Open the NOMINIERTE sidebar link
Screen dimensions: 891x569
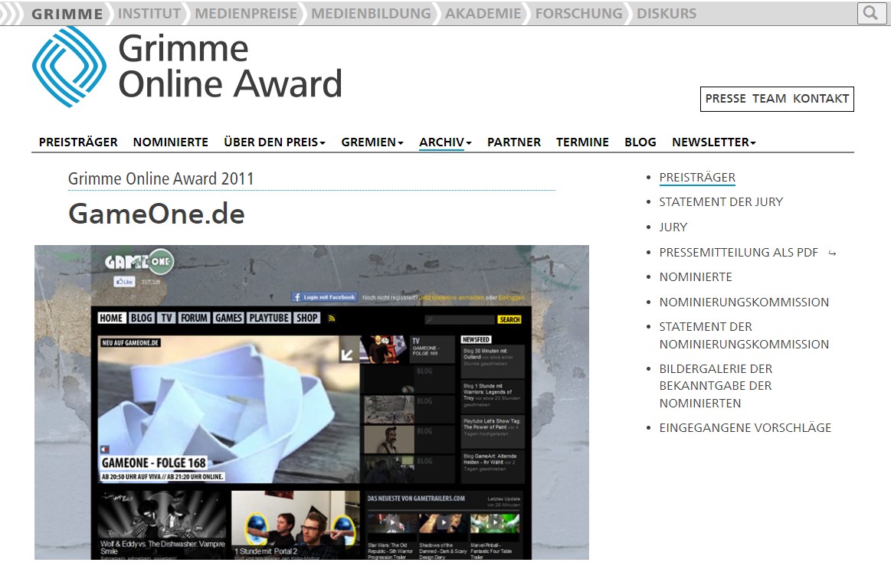696,277
